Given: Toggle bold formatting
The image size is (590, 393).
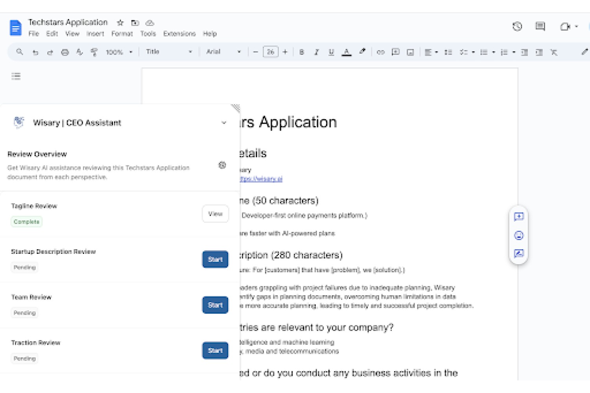Looking at the screenshot, I should point(302,52).
